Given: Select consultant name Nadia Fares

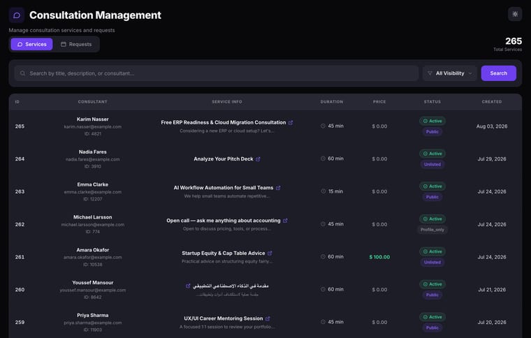Looking at the screenshot, I should pyautogui.click(x=93, y=152).
